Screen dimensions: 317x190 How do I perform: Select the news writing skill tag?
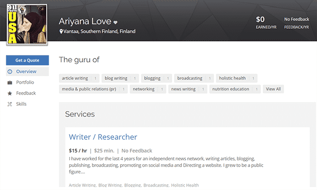[x=188, y=89]
